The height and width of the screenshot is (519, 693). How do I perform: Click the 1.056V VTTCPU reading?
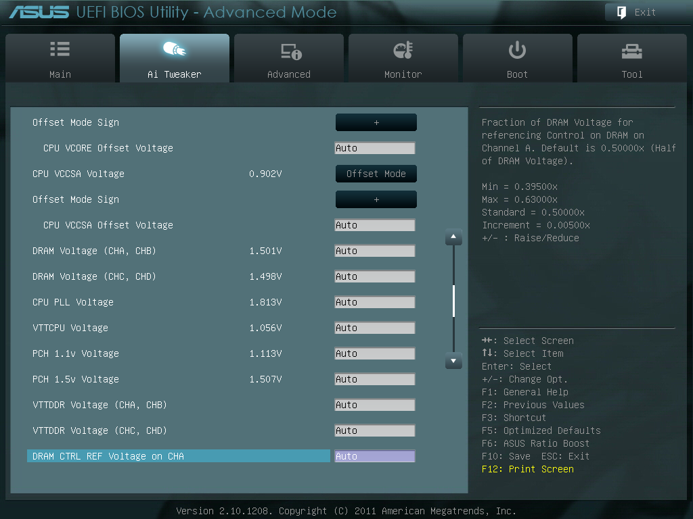pyautogui.click(x=265, y=328)
